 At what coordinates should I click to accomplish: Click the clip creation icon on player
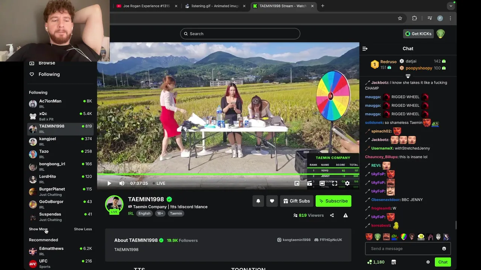click(x=309, y=183)
